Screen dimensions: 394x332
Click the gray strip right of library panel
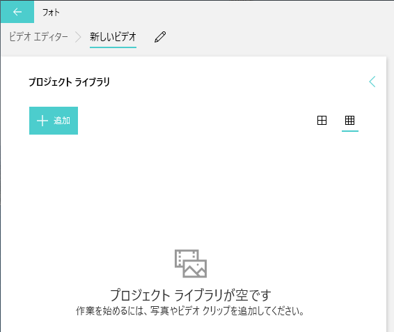tap(391, 194)
